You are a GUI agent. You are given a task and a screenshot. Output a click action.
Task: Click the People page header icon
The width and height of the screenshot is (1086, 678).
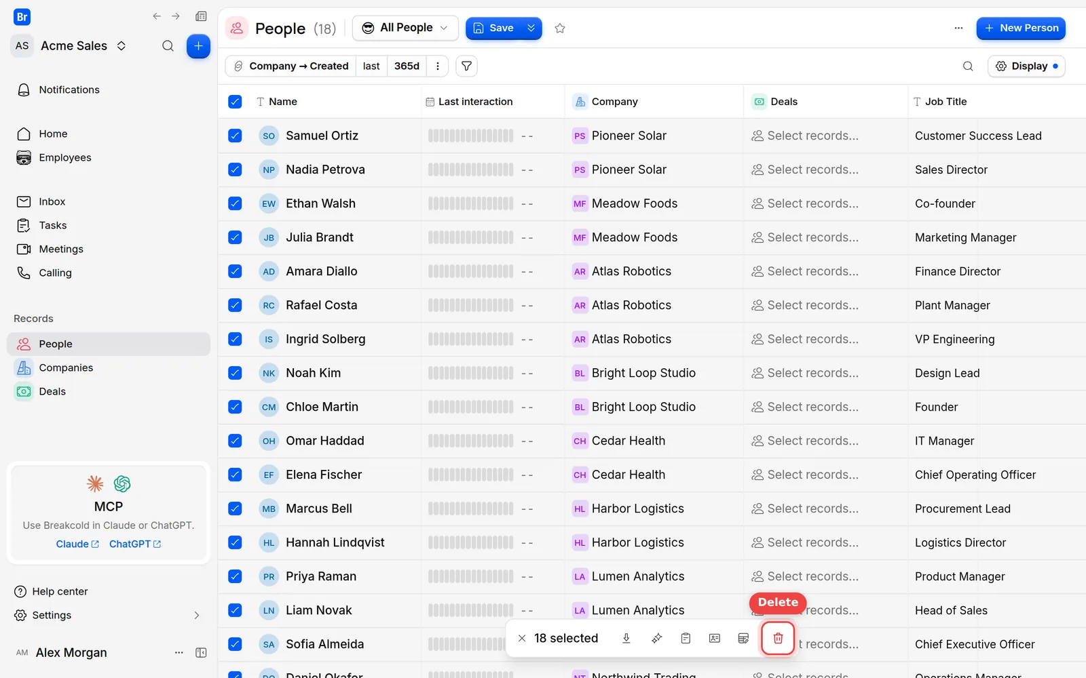[236, 28]
